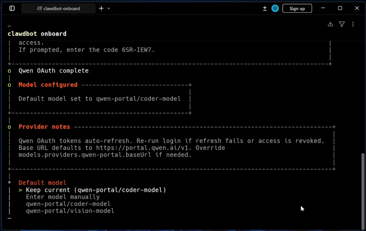Image resolution: width=366 pixels, height=231 pixels.
Task: Toggle the left sidebar panel icon
Action: [12, 8]
